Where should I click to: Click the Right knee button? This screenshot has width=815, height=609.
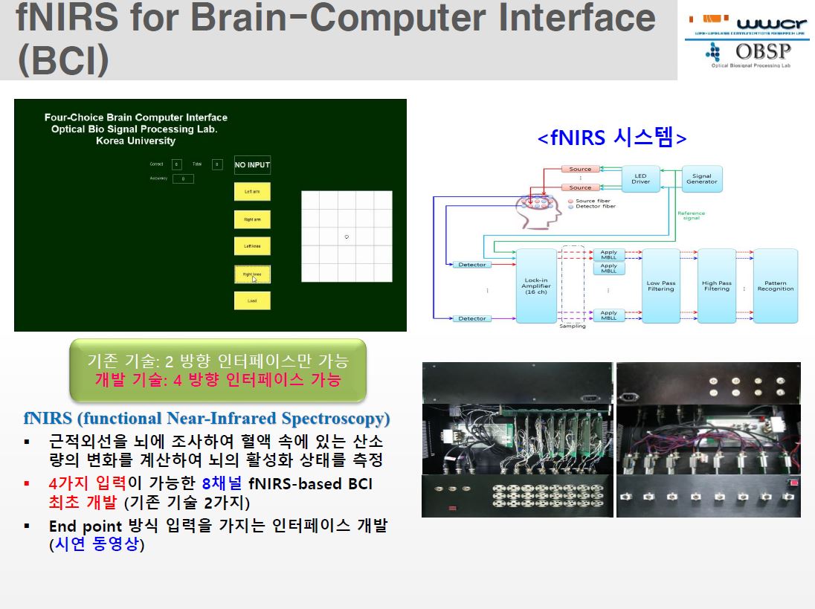pos(252,274)
